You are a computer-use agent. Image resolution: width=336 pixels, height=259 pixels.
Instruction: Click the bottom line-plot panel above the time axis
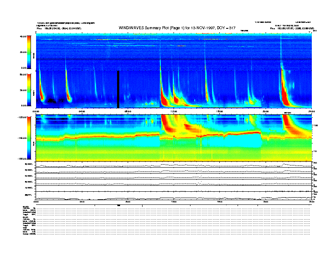(174, 196)
